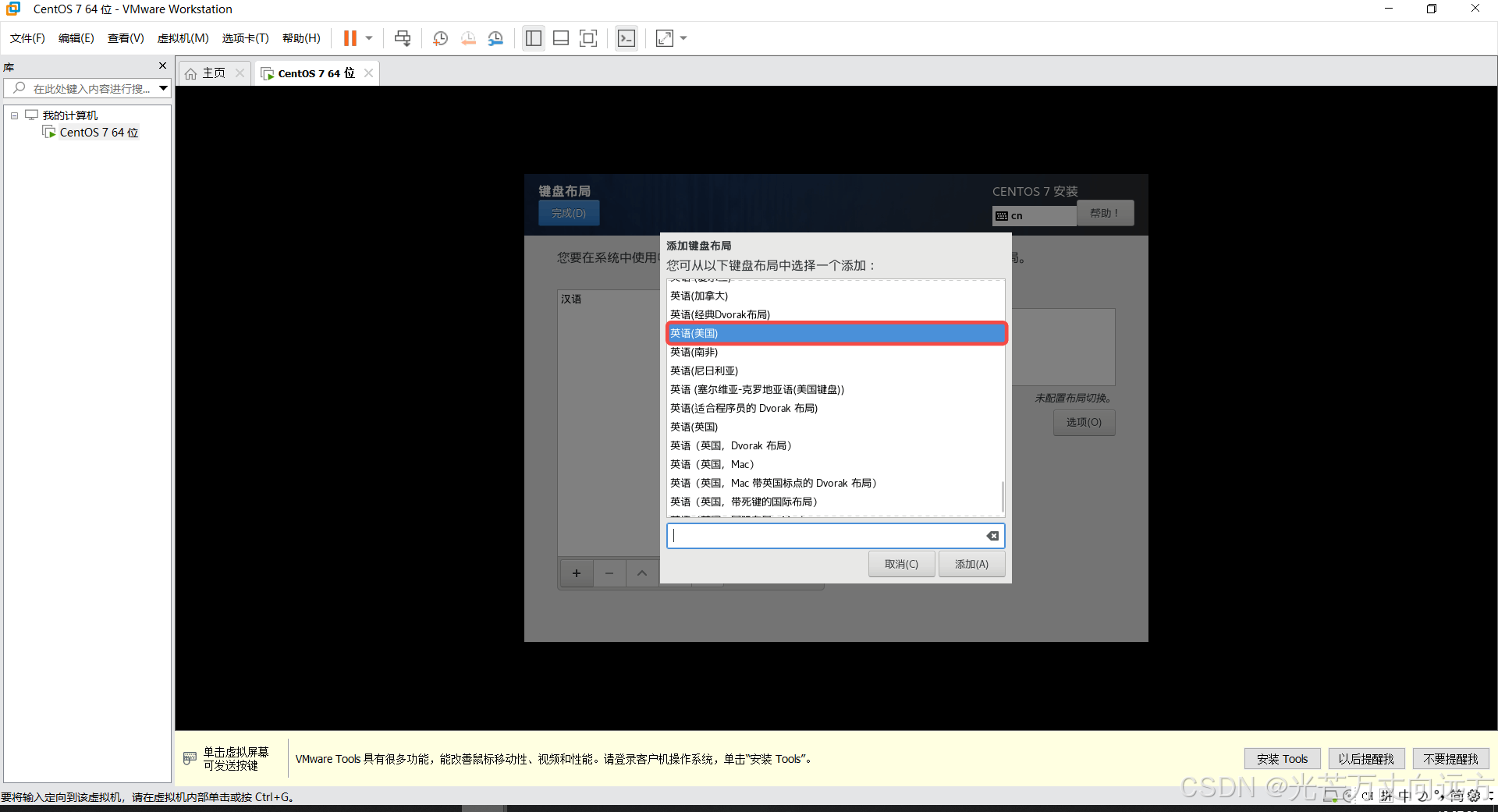Click the 以后提醒我 button
The height and width of the screenshot is (812, 1498).
tap(1366, 759)
